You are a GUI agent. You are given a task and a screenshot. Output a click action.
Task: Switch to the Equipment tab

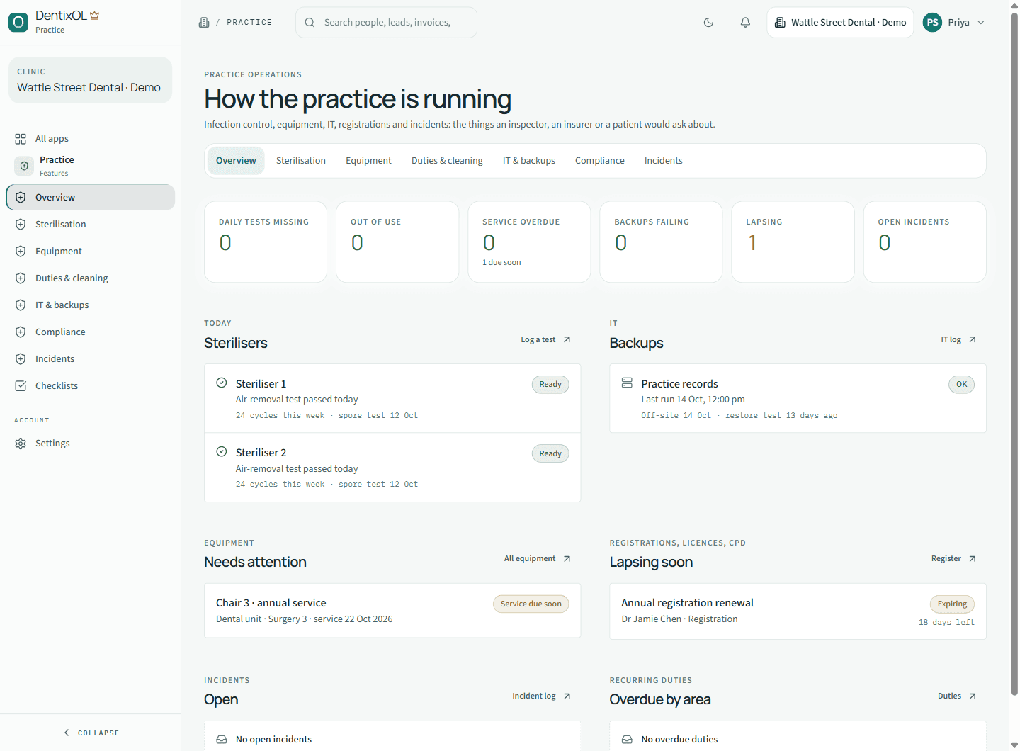click(x=368, y=161)
